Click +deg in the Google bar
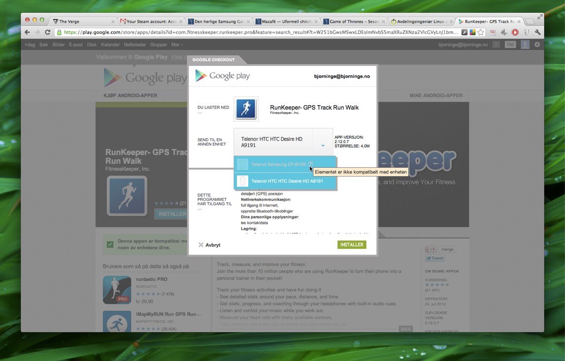This screenshot has width=565, height=361. pos(30,45)
